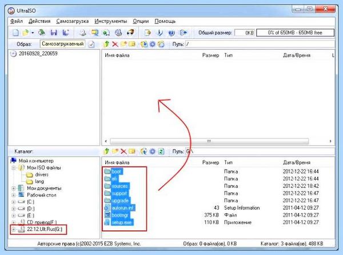Click the Exit door-arrow toolbar icon
The width and height of the screenshot is (343, 255).
coord(184,33)
